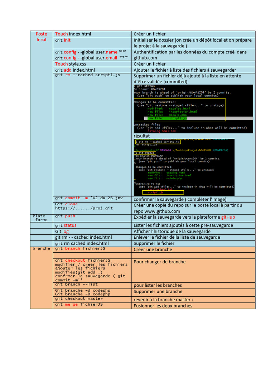Screen dimensions: 275x367
Task: Click the 'Plate forme' label cell
Action: point(42,218)
